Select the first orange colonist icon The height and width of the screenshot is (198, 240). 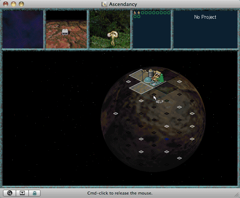tap(135, 13)
